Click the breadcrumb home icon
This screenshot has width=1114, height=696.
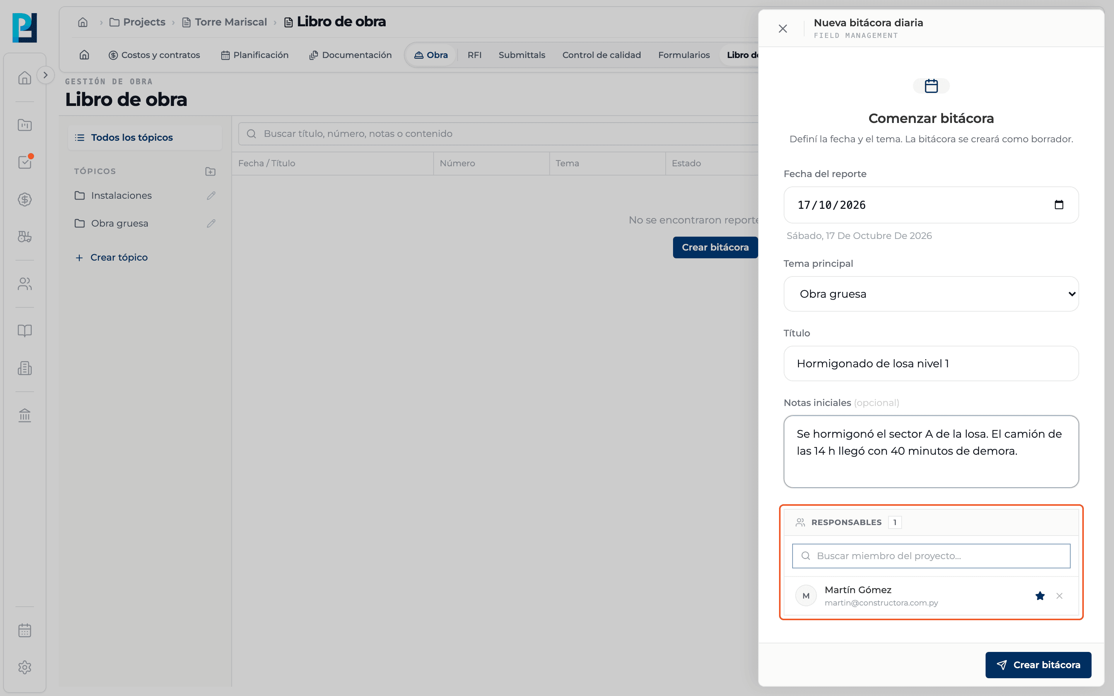click(x=83, y=22)
